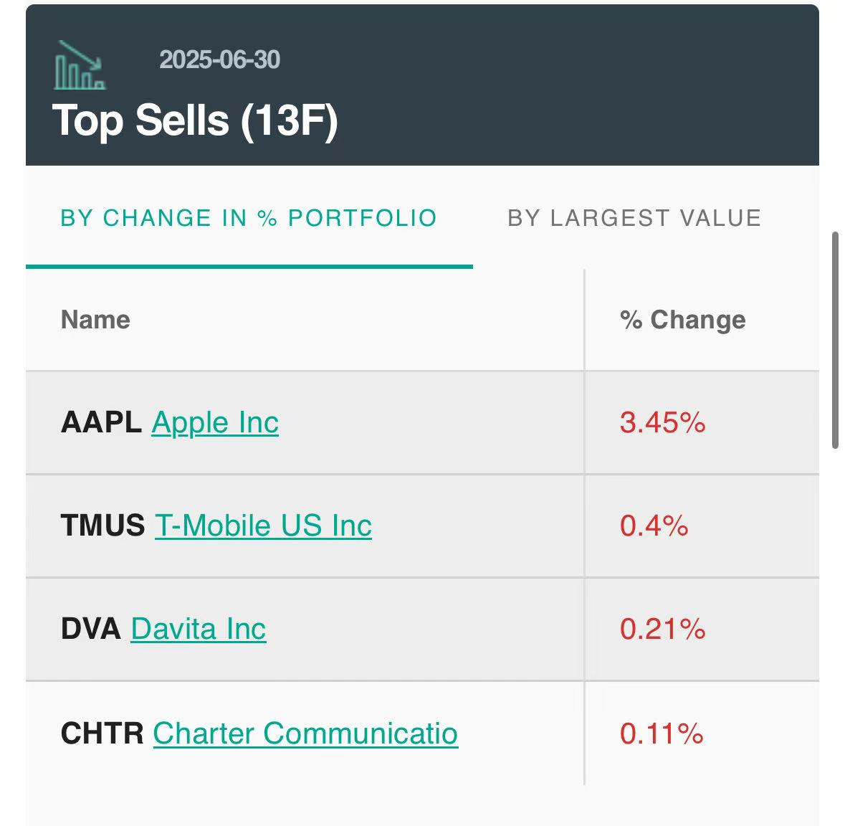Click the Name column header
This screenshot has height=826, width=845.
95,320
